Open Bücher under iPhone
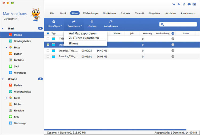Viewport: 200px width, 135px height. [18, 104]
